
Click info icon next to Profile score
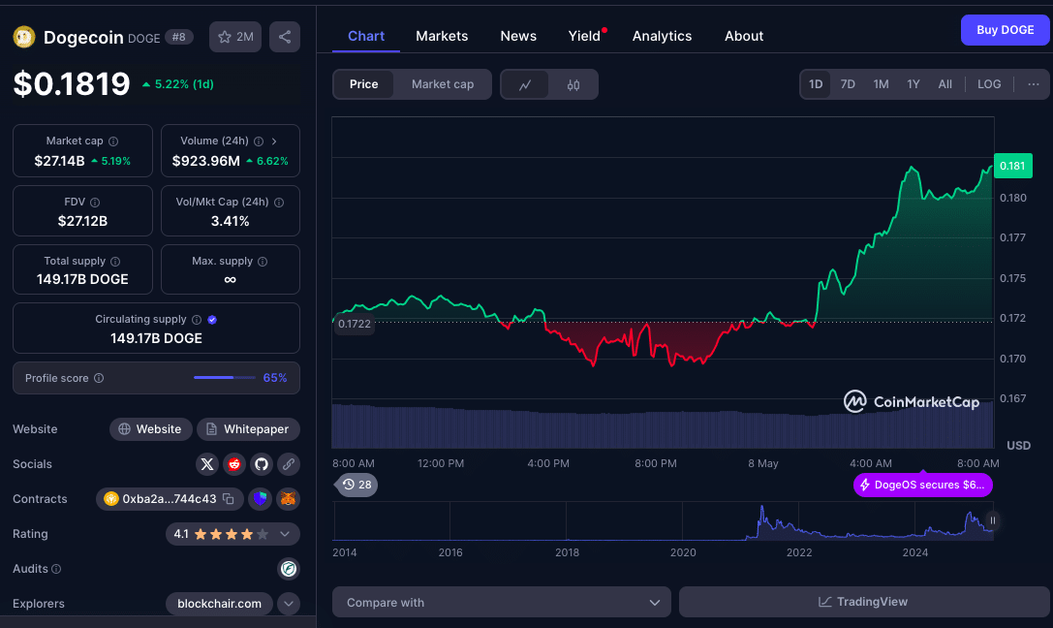99,378
